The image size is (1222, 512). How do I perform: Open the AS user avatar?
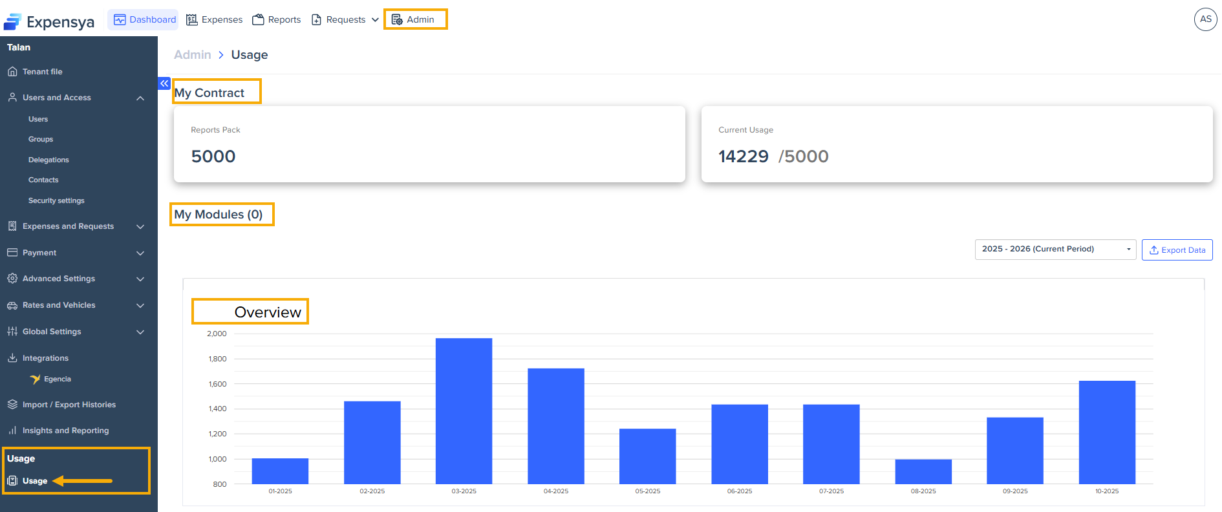coord(1205,19)
